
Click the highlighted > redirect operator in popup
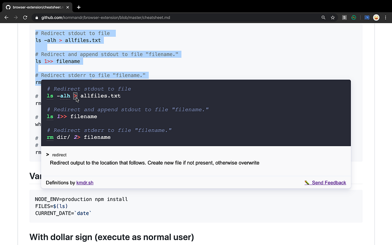[75, 96]
